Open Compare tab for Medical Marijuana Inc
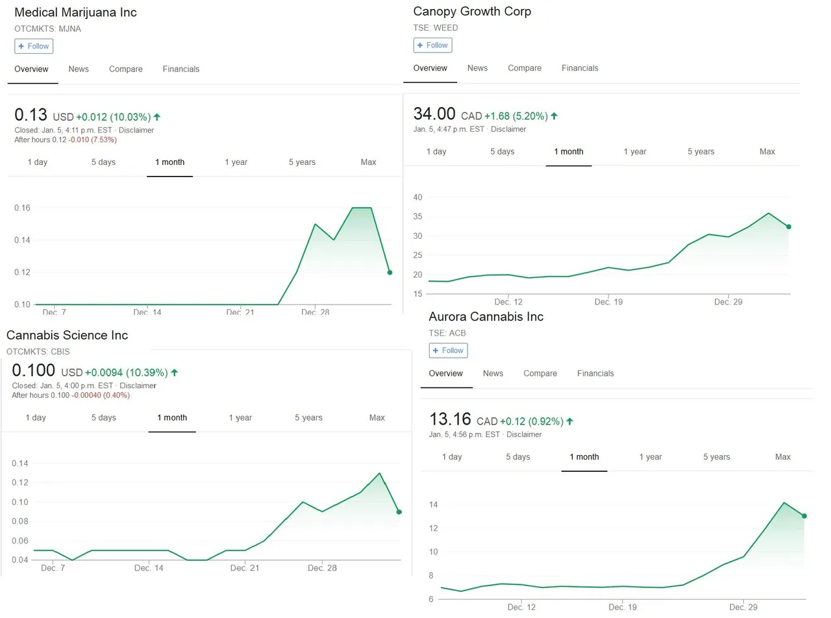Image resolution: width=831 pixels, height=618 pixels. 126,69
